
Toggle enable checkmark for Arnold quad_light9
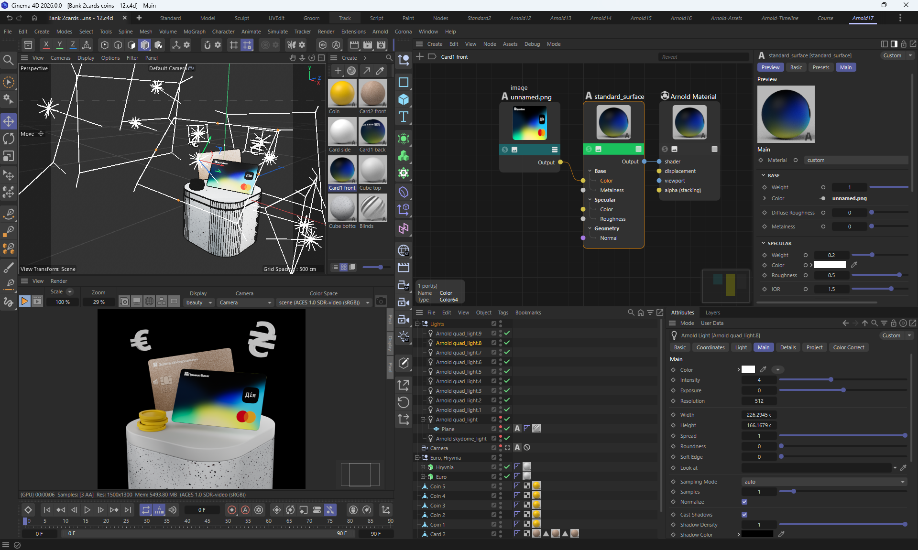(507, 333)
